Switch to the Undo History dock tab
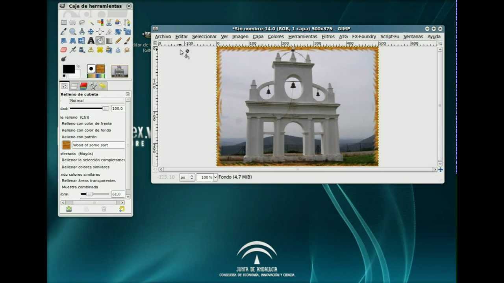Image resolution: width=504 pixels, height=283 pixels. coord(103,86)
